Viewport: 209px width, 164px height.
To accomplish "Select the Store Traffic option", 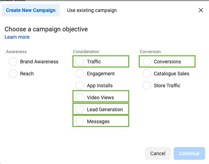I will point(147,86).
